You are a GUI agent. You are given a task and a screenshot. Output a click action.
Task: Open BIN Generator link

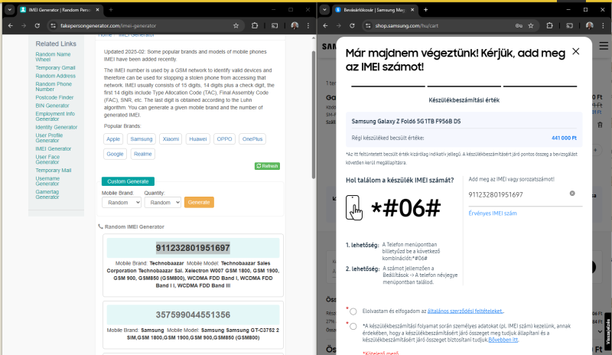click(x=52, y=106)
